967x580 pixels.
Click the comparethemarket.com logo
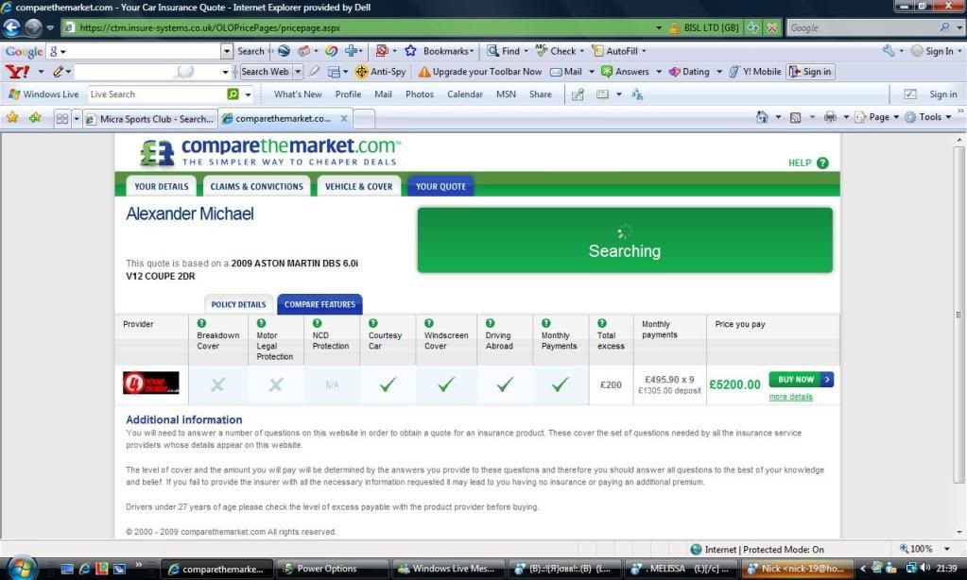(x=270, y=152)
